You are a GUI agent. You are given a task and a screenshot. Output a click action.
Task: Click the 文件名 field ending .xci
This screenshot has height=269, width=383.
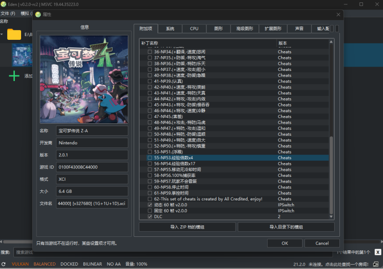click(92, 203)
